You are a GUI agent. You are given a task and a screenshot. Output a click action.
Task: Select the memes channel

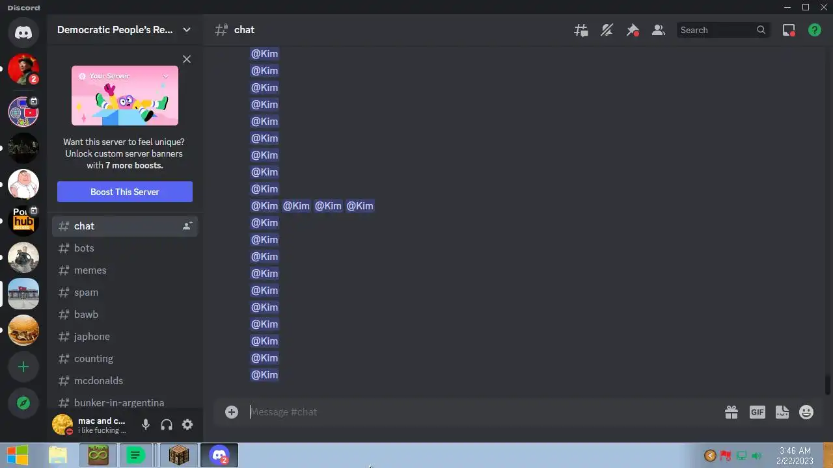pos(125,270)
